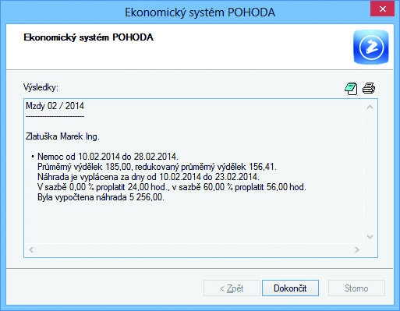Click the Dokončit button
This screenshot has width=400, height=311.
click(x=290, y=288)
